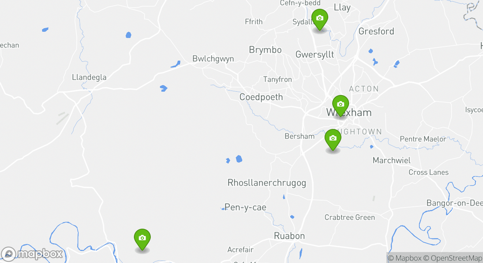The width and height of the screenshot is (483, 263).
Task: Select the Marchwiel place label
Action: click(392, 160)
